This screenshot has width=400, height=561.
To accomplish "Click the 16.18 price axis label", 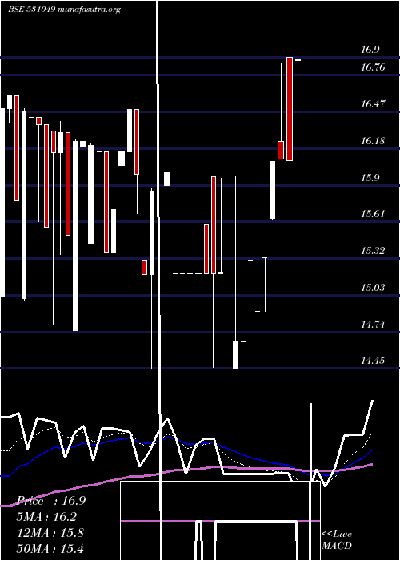I will pos(373,141).
